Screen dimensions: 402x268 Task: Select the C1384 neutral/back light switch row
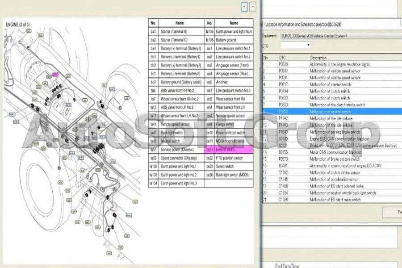click(332, 193)
